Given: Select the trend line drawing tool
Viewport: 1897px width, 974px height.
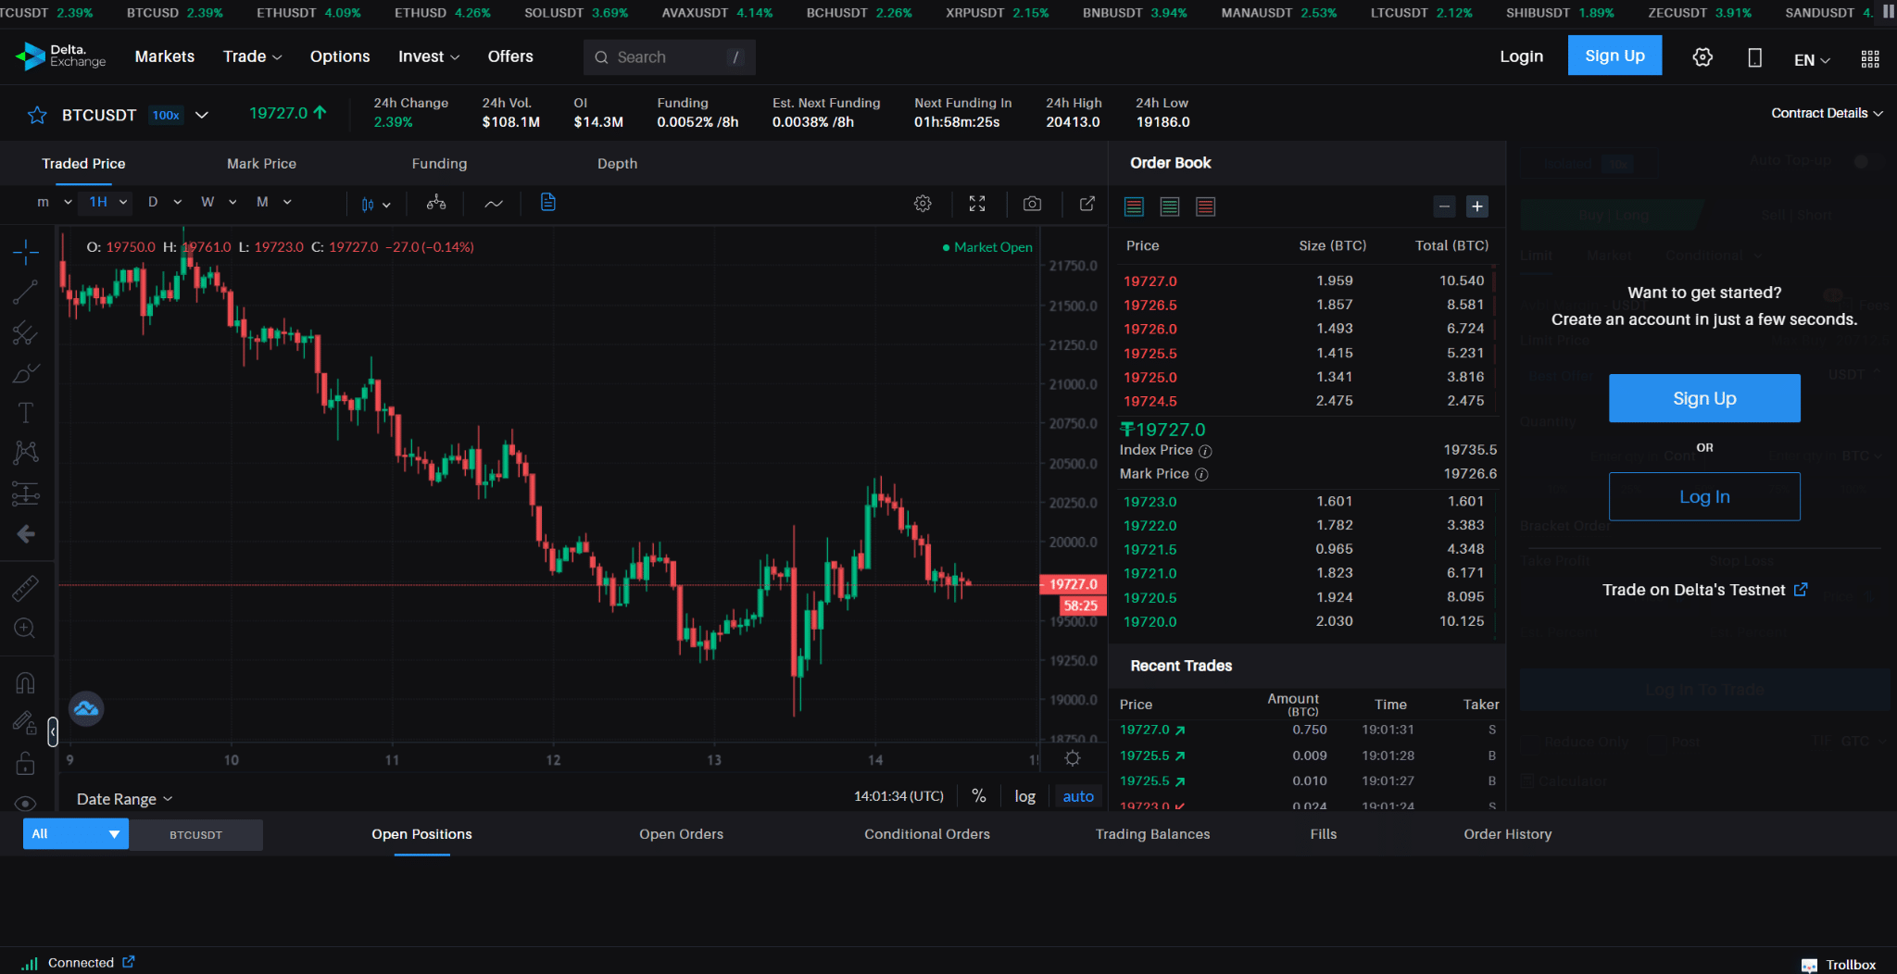Looking at the screenshot, I should [x=26, y=291].
